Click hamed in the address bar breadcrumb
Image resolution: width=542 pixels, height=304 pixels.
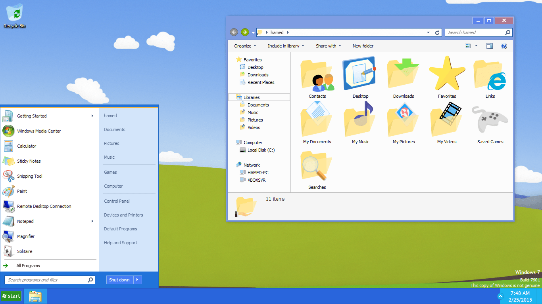[x=277, y=32]
